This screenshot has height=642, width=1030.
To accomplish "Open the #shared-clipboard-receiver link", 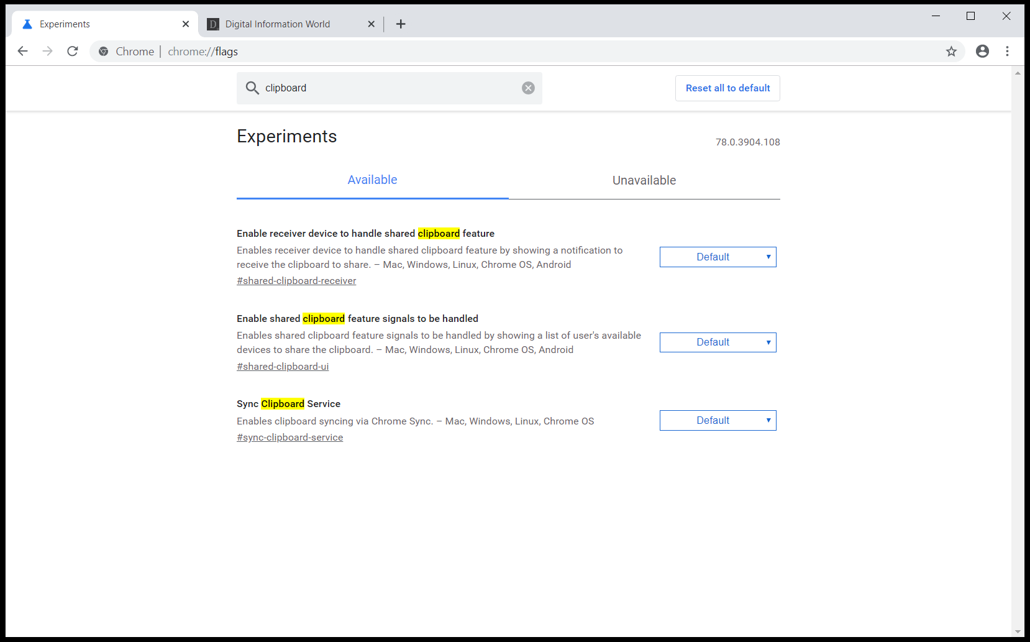I will point(296,281).
